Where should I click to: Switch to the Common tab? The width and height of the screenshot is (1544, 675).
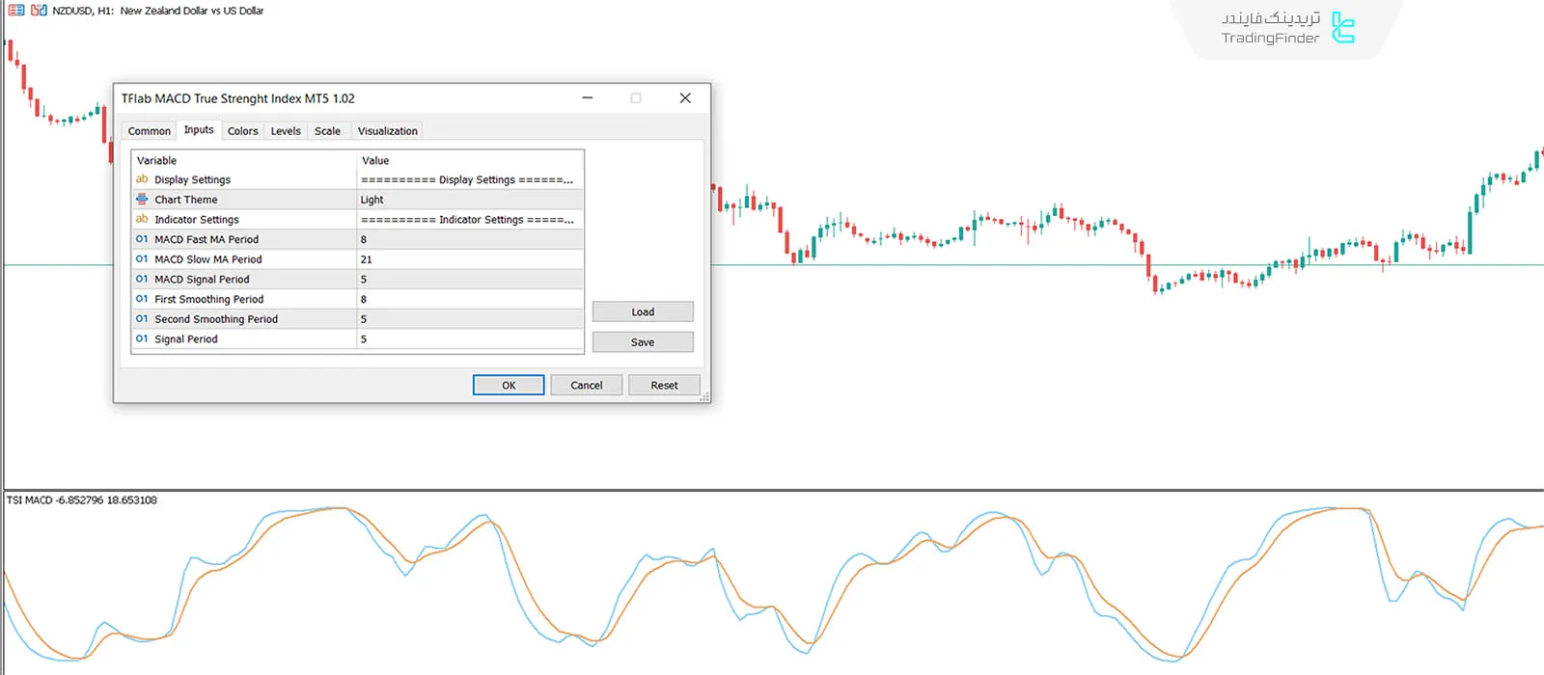click(149, 131)
